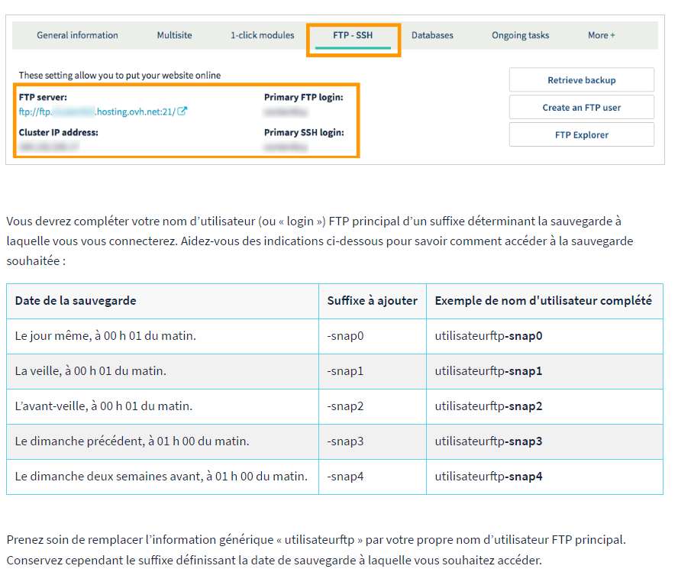The width and height of the screenshot is (678, 569).
Task: Open the Ongoing tasks tab
Action: coord(520,35)
